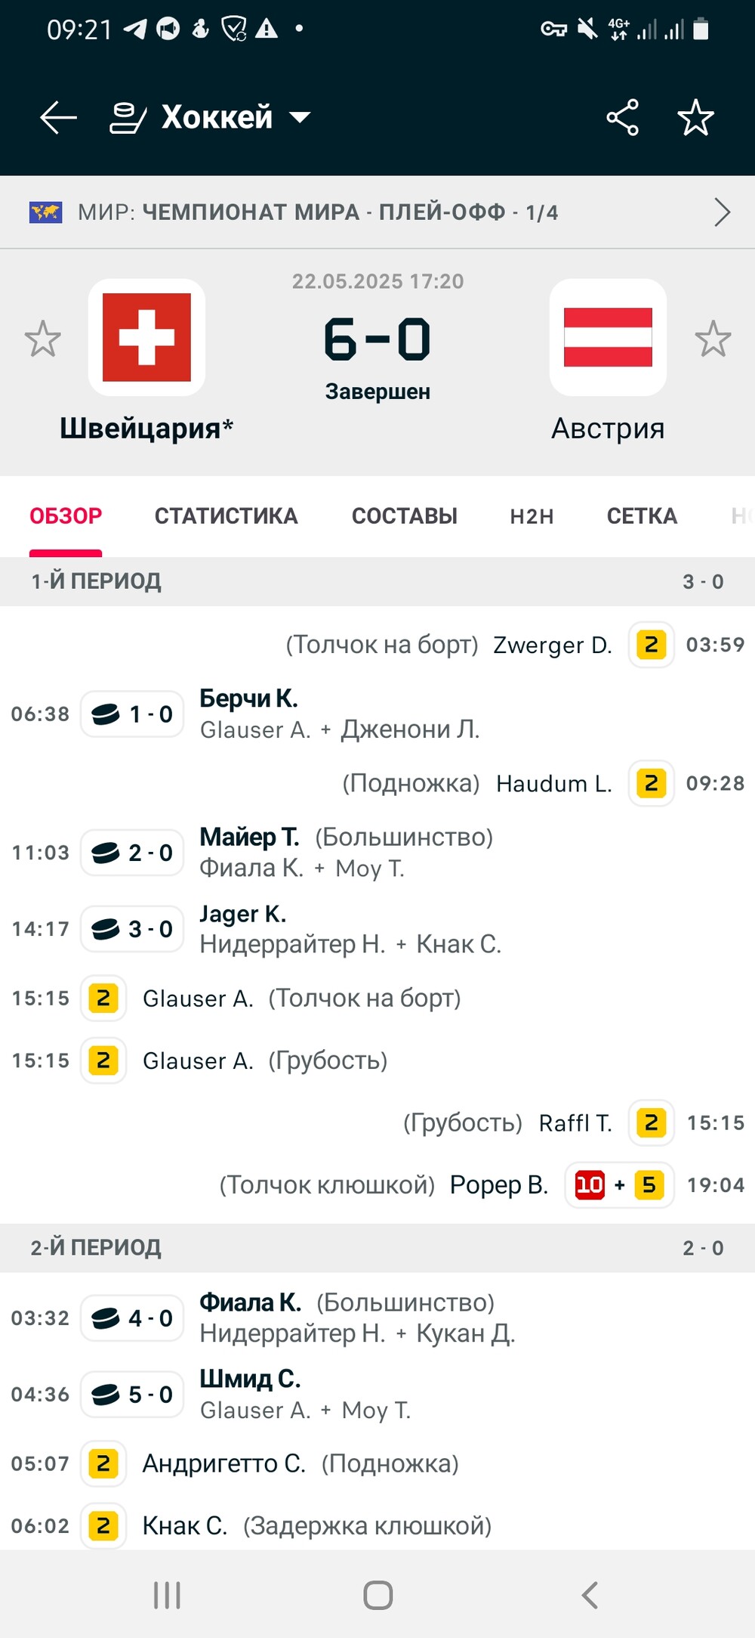Tap the Android home navigation button
The width and height of the screenshot is (755, 1638).
click(x=377, y=1595)
